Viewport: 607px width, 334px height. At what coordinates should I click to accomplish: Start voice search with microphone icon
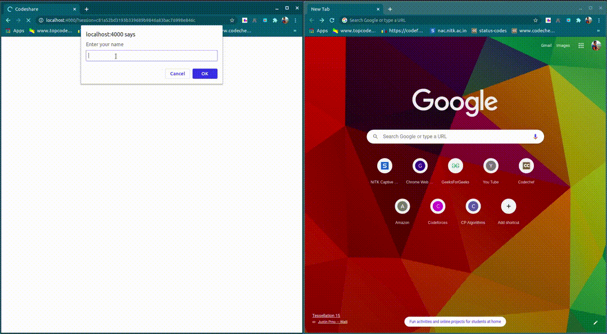[536, 137]
